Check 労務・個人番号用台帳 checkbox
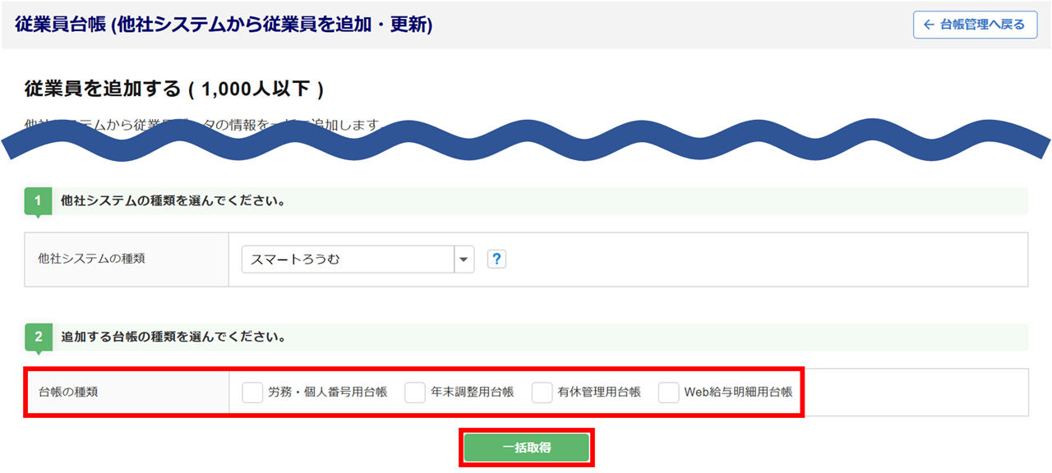This screenshot has height=473, width=1052. [252, 393]
